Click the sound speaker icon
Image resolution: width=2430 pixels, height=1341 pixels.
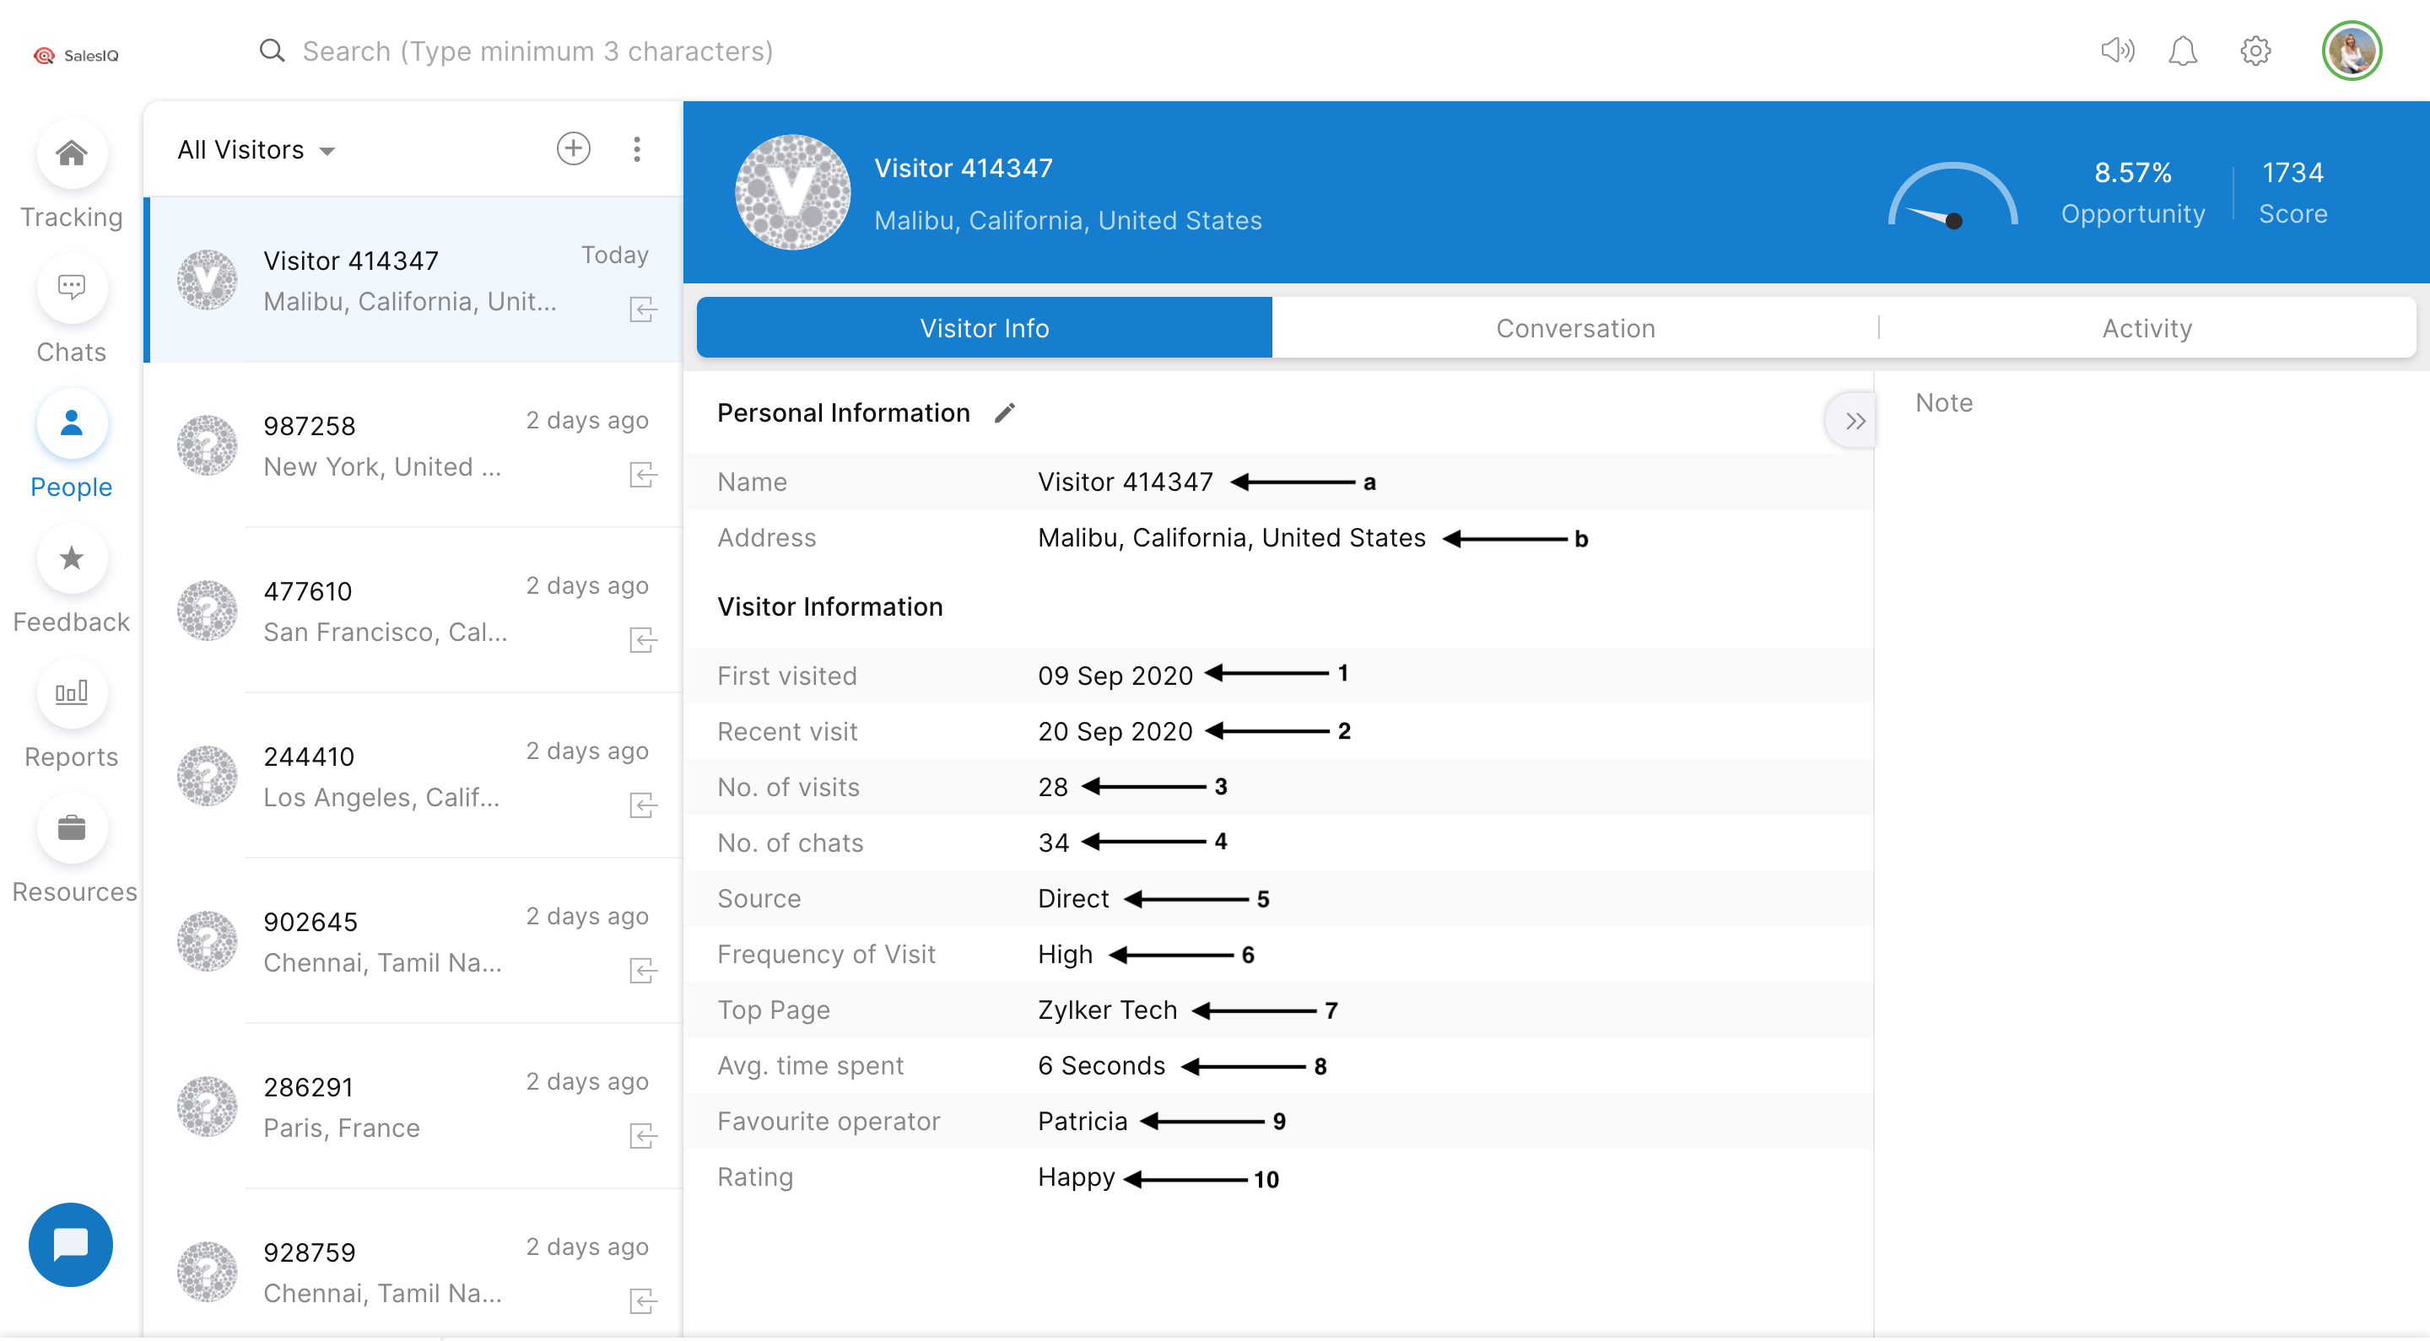click(2117, 51)
